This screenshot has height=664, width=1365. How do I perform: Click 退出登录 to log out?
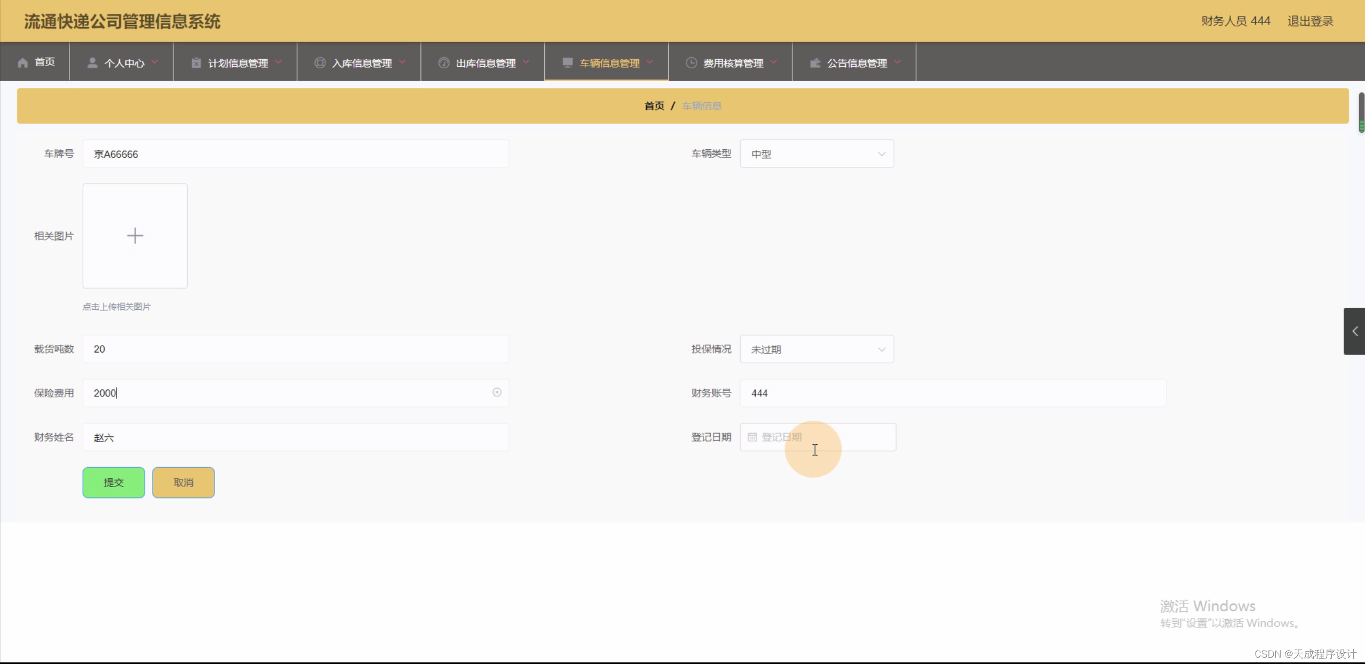(1310, 21)
